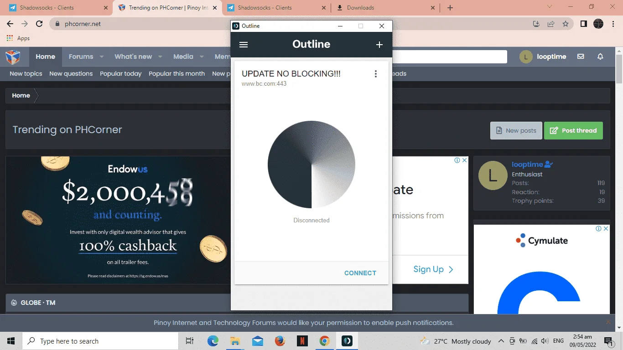Screen dimensions: 623x350
Task: Close the Downloads tab
Action: pyautogui.click(x=432, y=8)
